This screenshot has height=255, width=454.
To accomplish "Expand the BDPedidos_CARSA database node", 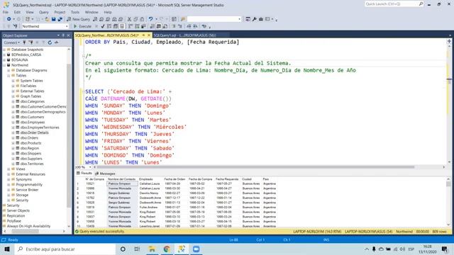I will pos(4,55).
